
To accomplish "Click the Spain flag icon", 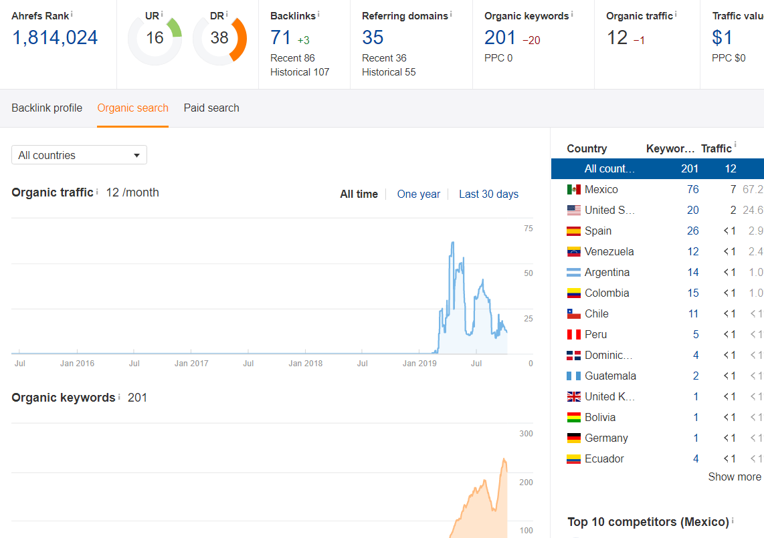I will click(573, 231).
